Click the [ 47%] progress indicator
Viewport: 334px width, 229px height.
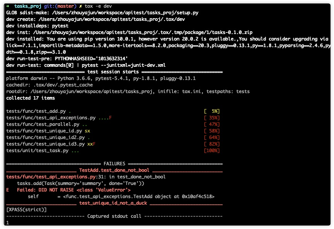click(x=212, y=124)
